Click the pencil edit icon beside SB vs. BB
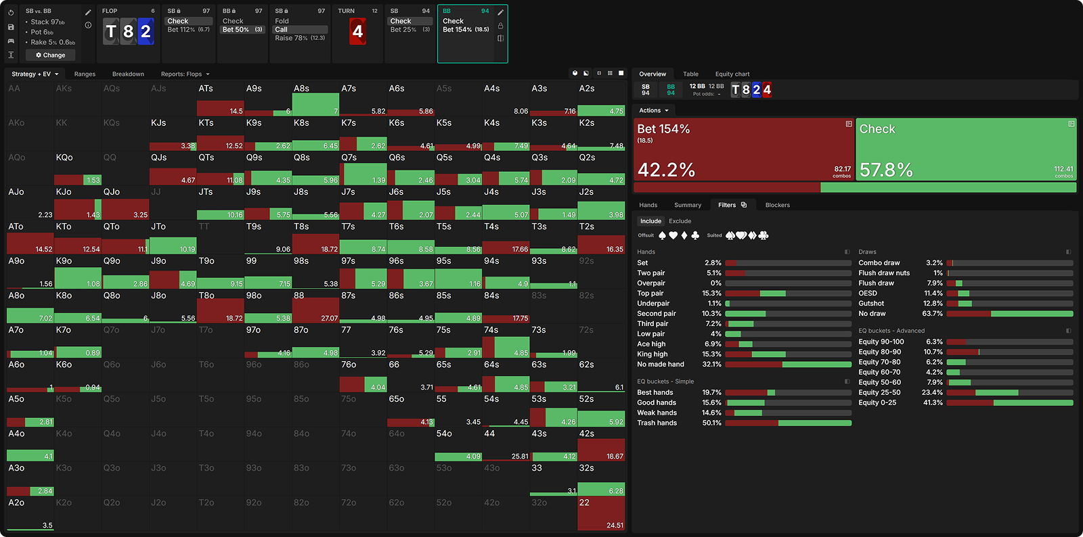Viewport: 1083px width, 537px height. click(x=88, y=13)
